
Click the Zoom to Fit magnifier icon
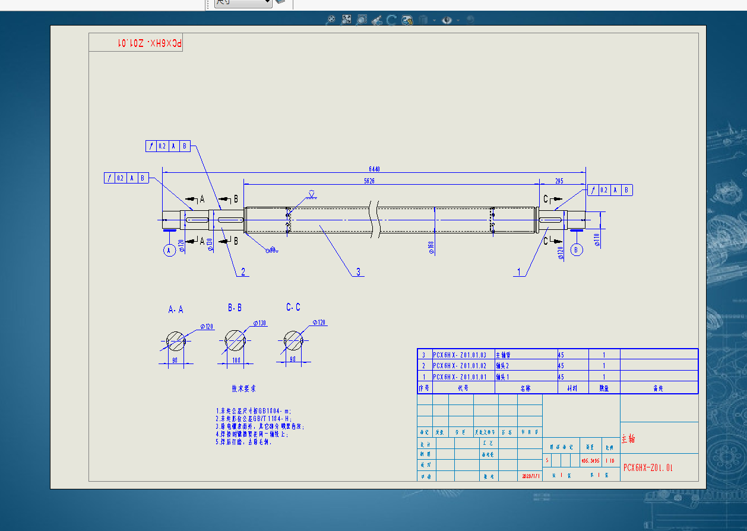pyautogui.click(x=331, y=20)
